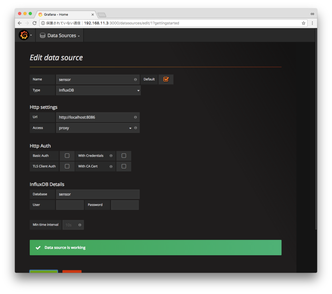Screen dimensions: 332x294
Task: Click the Data Sources database icon
Action: [42, 35]
